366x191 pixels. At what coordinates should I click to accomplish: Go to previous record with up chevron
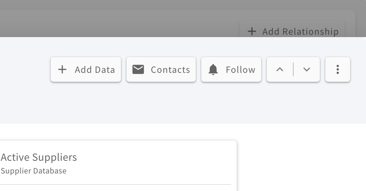point(280,70)
